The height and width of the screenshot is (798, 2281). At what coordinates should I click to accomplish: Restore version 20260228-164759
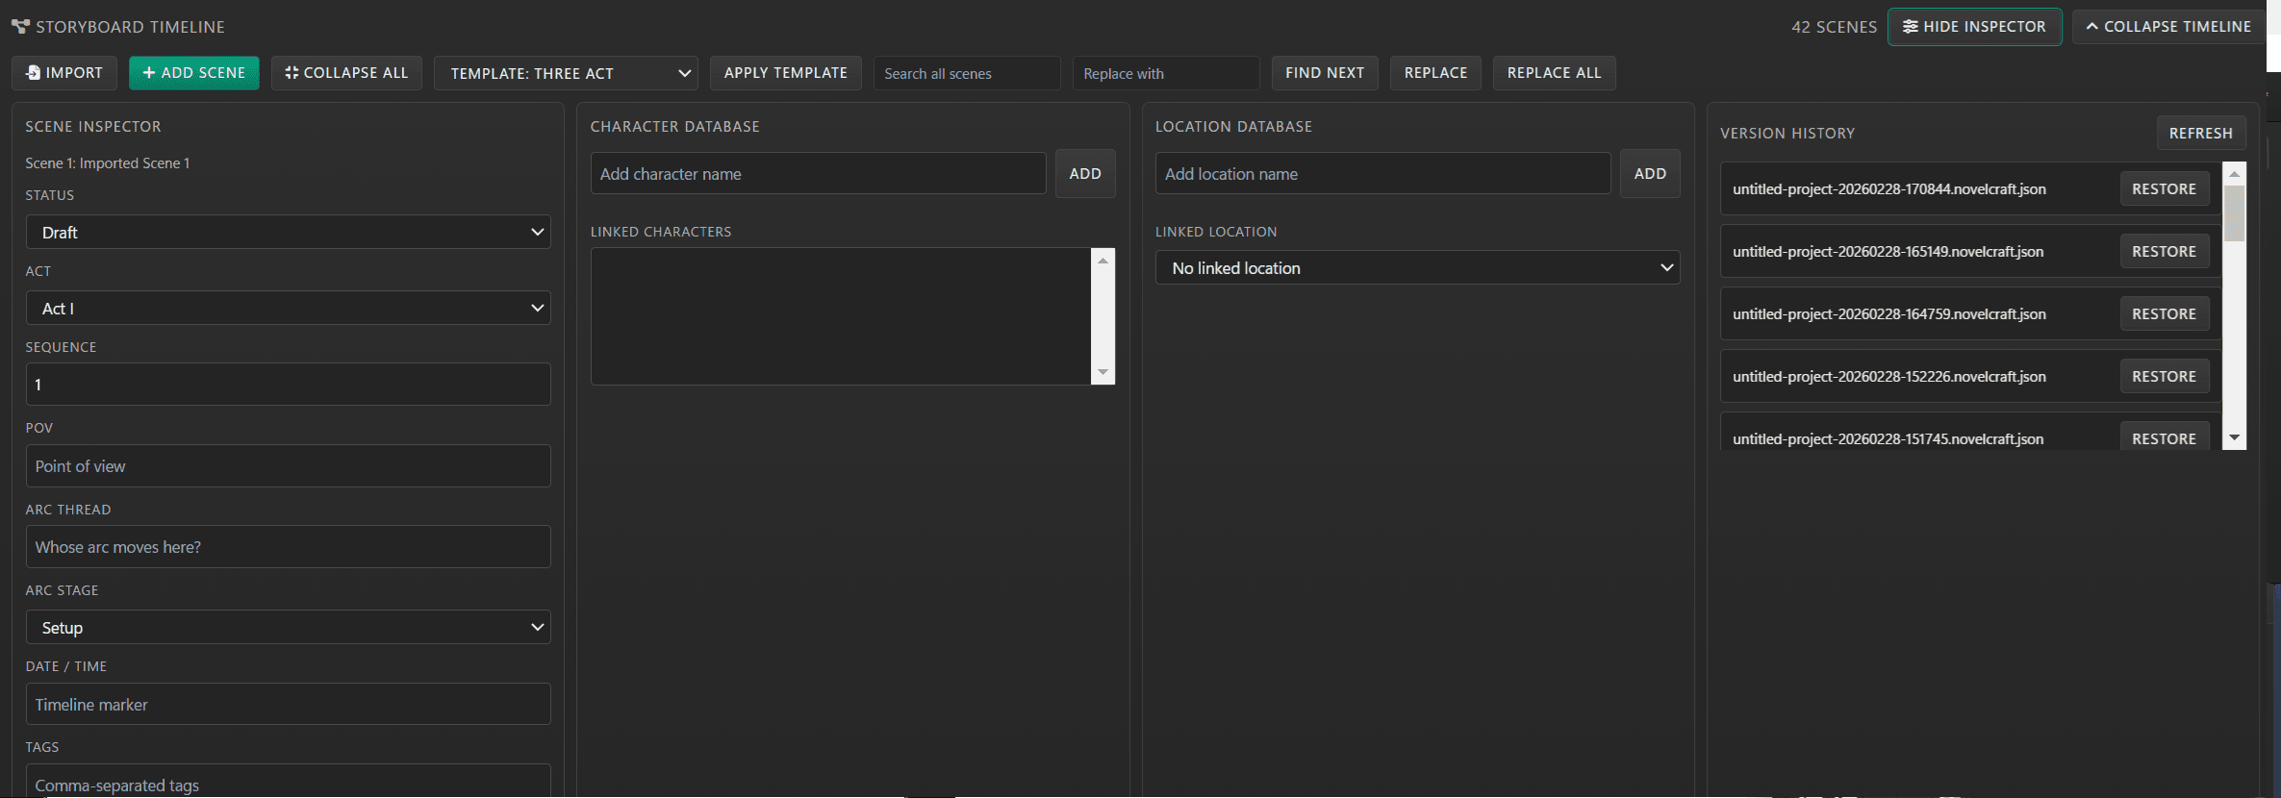pyautogui.click(x=2165, y=313)
